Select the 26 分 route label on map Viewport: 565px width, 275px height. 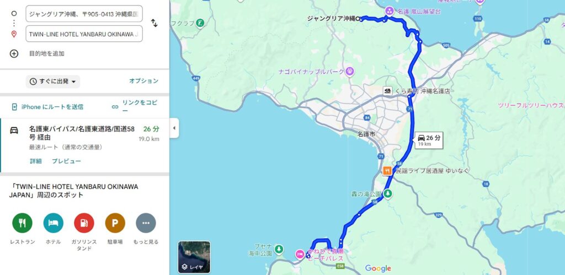pos(429,140)
